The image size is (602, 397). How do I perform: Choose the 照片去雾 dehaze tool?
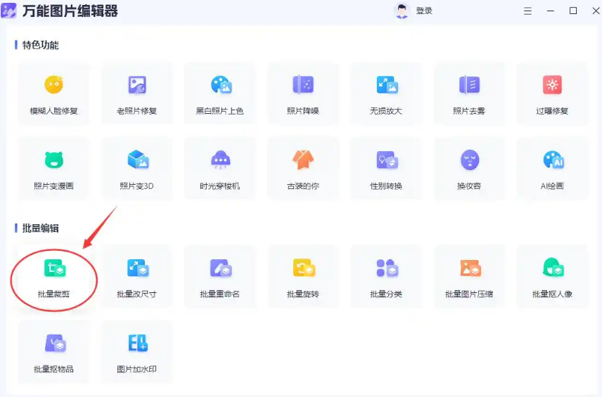(469, 94)
